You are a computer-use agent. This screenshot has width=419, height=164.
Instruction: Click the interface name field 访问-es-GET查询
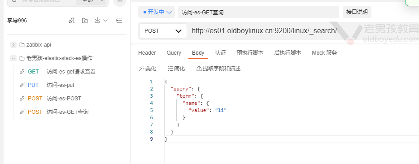point(258,12)
